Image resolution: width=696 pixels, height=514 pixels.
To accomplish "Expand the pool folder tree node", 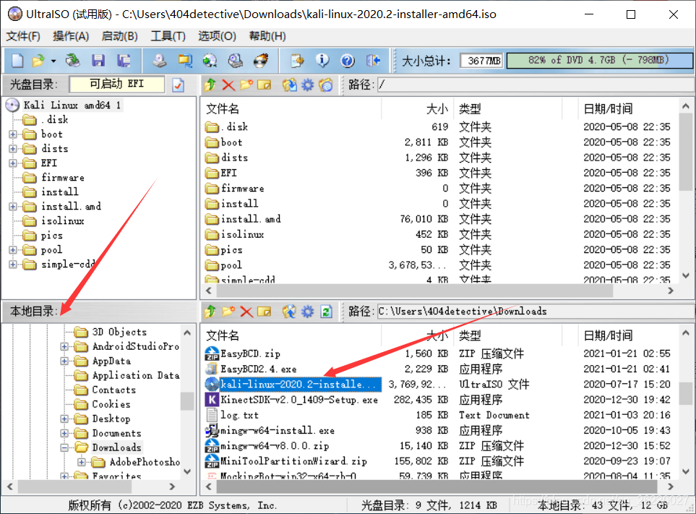I will (13, 250).
